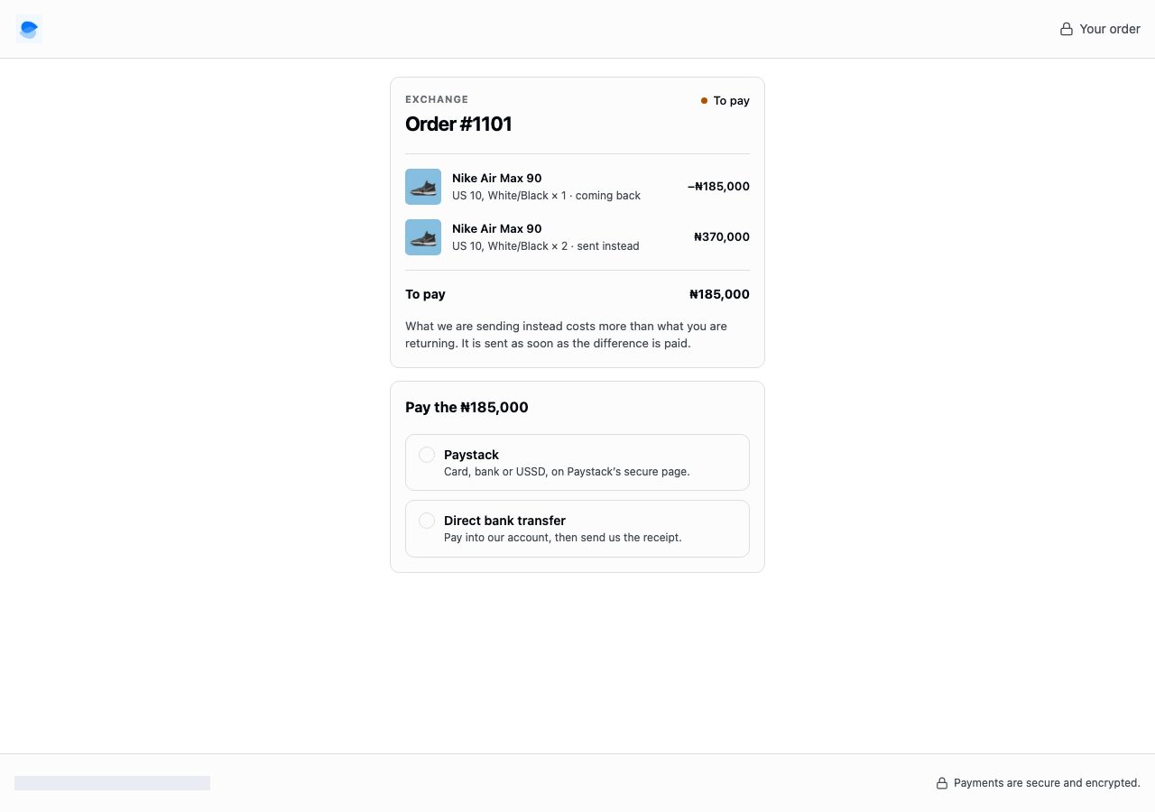Click the shoe thumbnail for the coming back item
Viewport: 1155px width, 812px height.
click(x=423, y=187)
